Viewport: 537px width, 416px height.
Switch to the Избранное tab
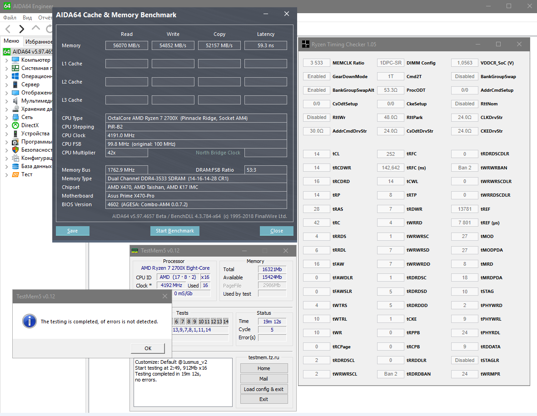pos(38,41)
